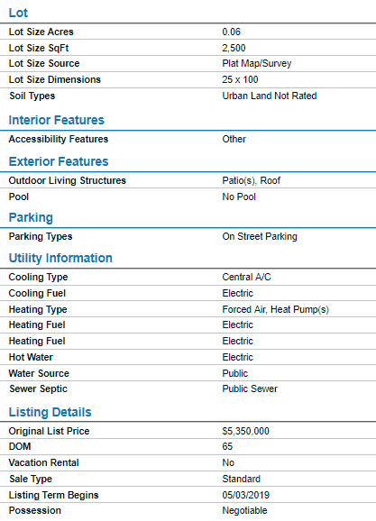Select the Negotiable possession value
This screenshot has height=521, width=376.
click(x=245, y=511)
